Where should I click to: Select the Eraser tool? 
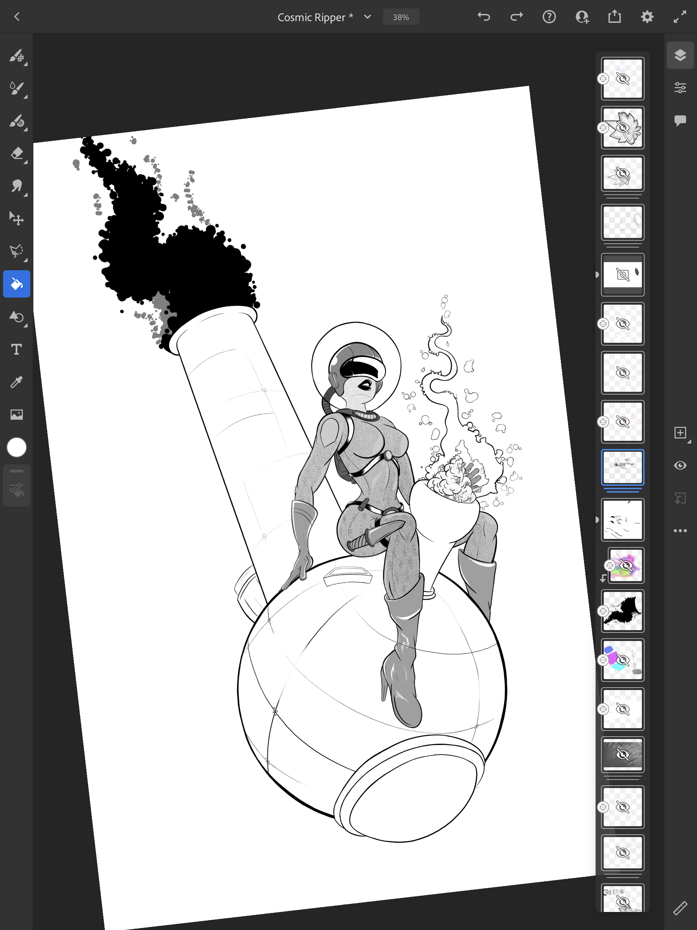pos(16,154)
